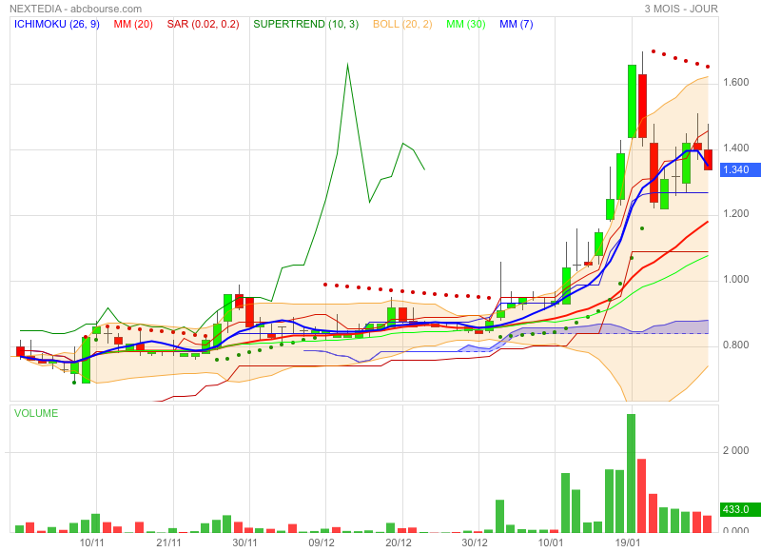Click the tallest green volume bar at 19/01
The image size is (761, 552).
[x=631, y=473]
